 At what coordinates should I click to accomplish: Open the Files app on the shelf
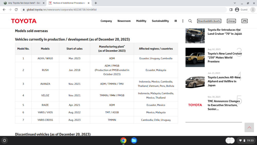click(x=134, y=141)
